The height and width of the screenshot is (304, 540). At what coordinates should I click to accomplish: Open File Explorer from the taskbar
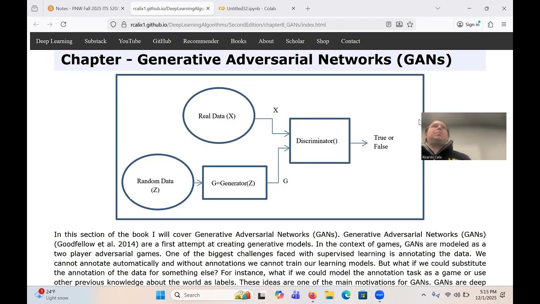point(329,295)
